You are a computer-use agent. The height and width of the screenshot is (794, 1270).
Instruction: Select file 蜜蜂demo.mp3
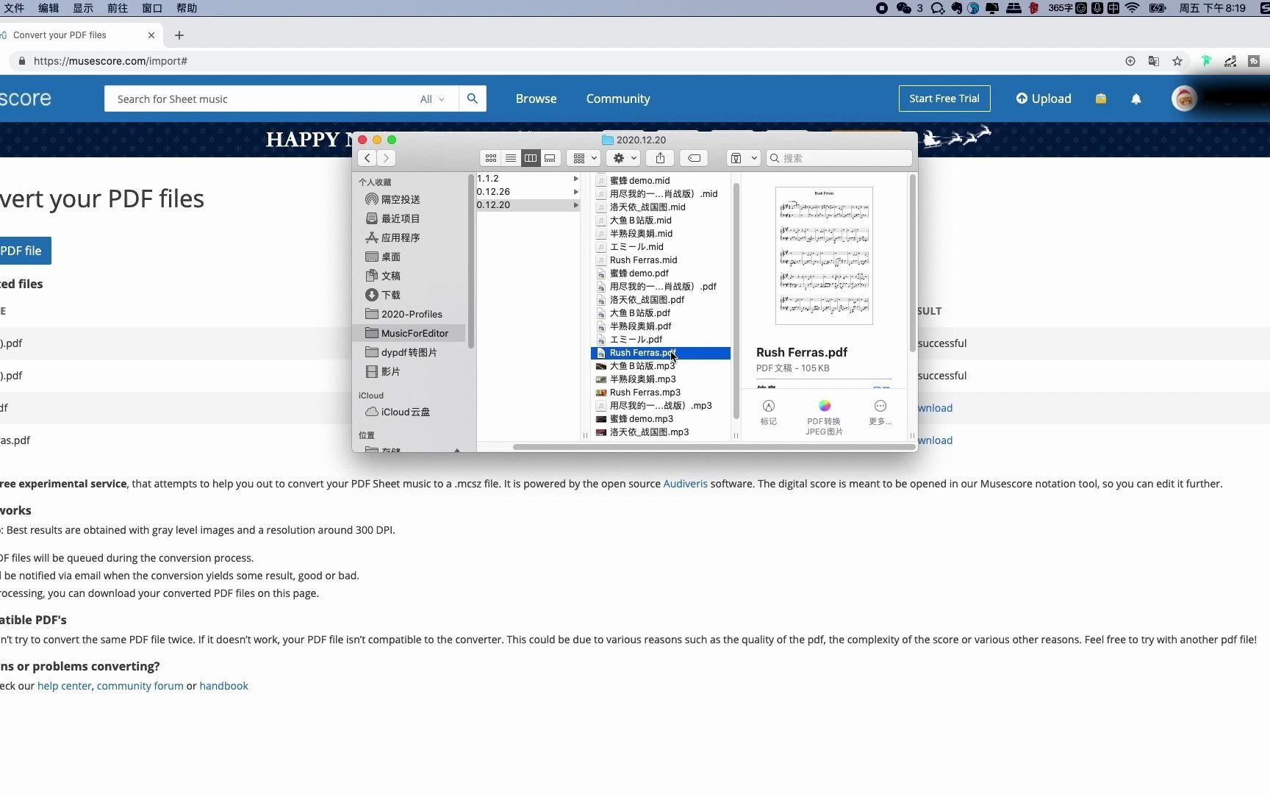pos(641,418)
